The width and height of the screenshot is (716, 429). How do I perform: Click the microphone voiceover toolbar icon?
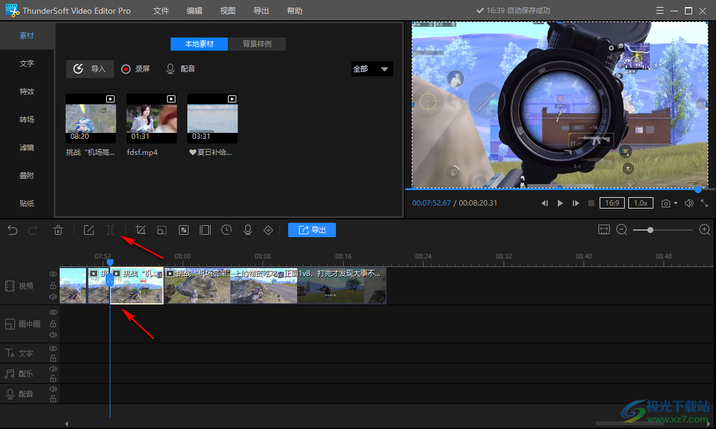coord(248,230)
